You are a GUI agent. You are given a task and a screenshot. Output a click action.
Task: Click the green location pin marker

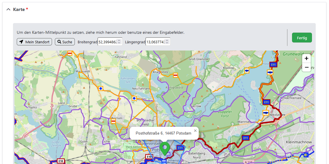(x=165, y=149)
